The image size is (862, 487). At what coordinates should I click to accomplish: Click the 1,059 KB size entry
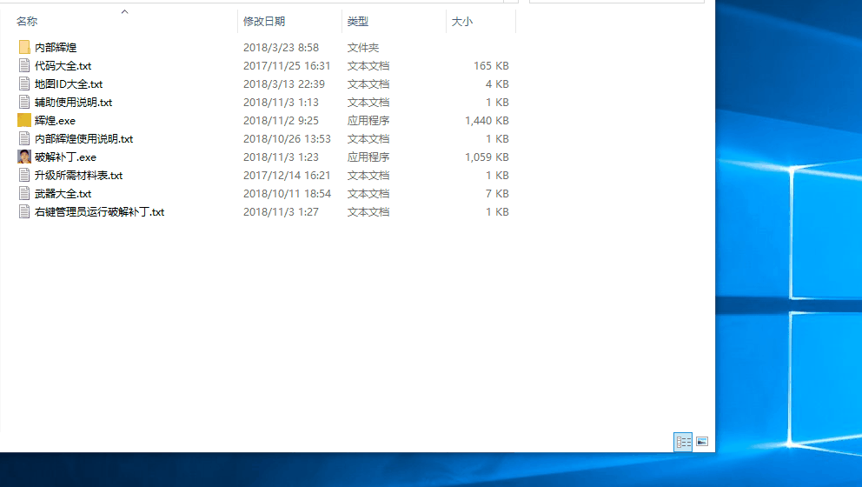pos(487,157)
